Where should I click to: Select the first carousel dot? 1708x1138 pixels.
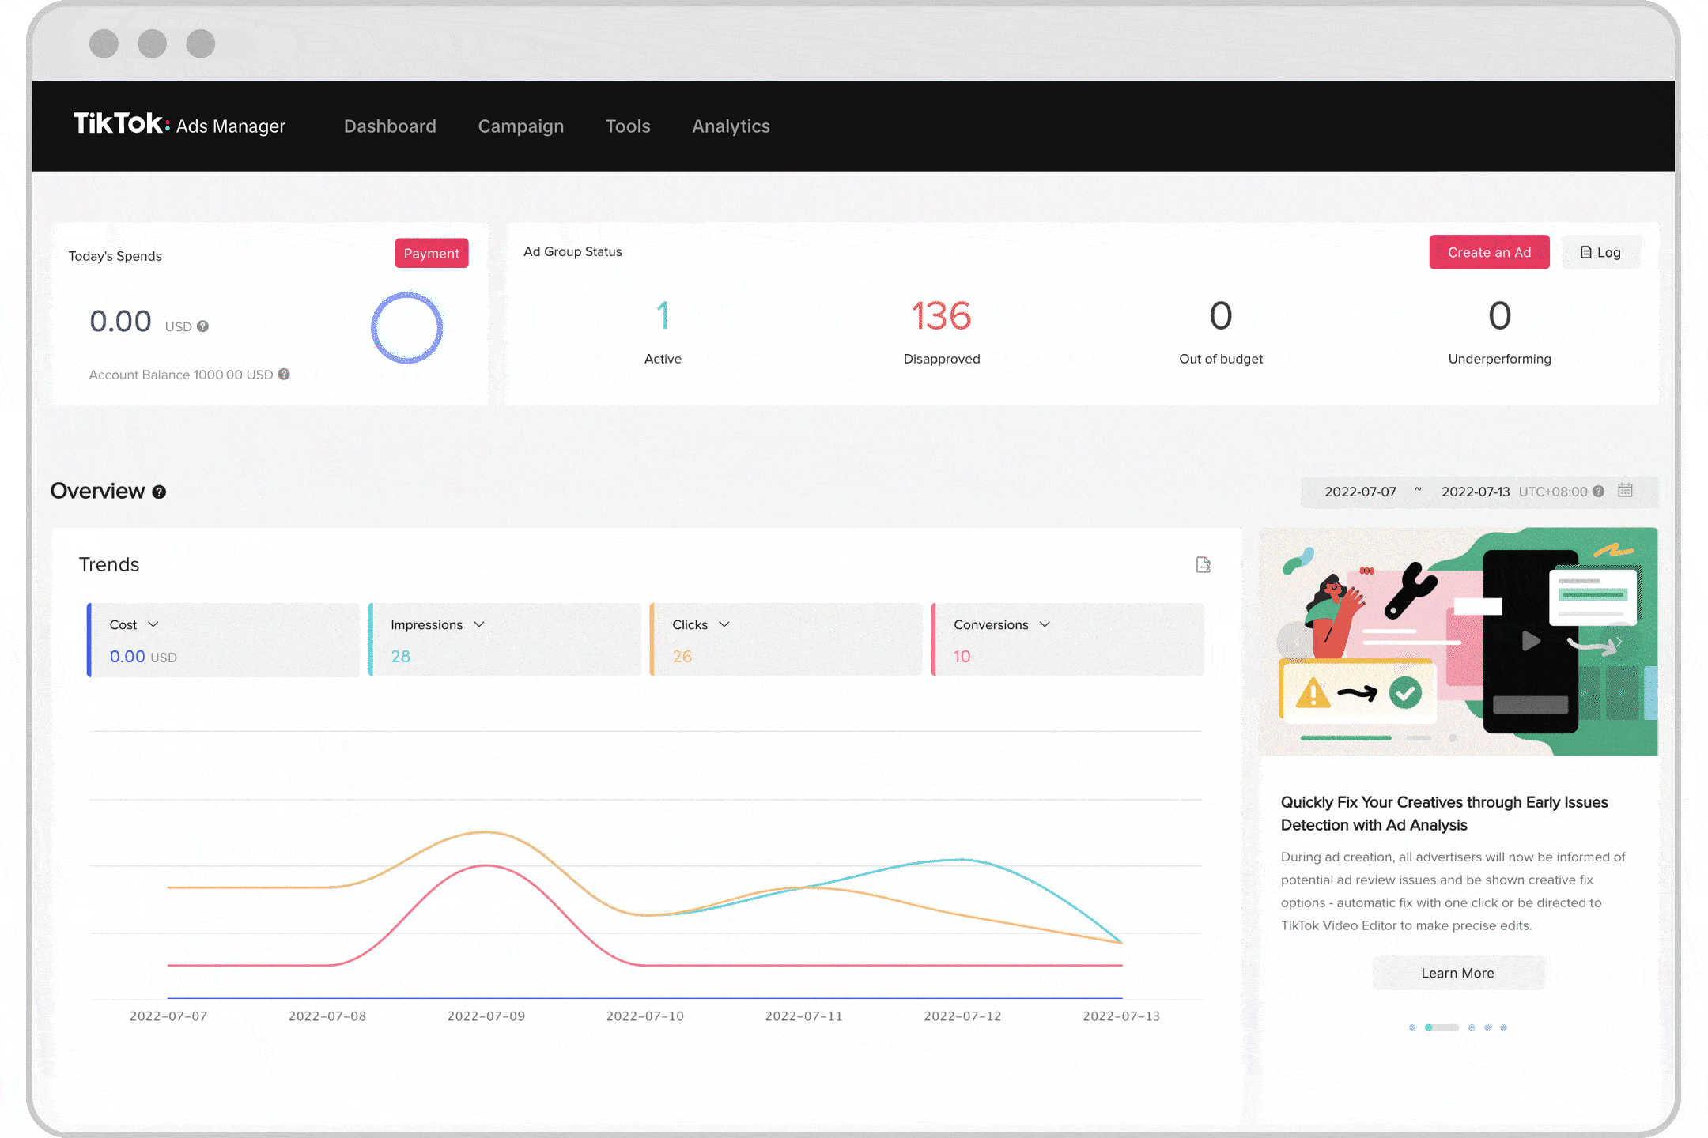pyautogui.click(x=1412, y=1027)
